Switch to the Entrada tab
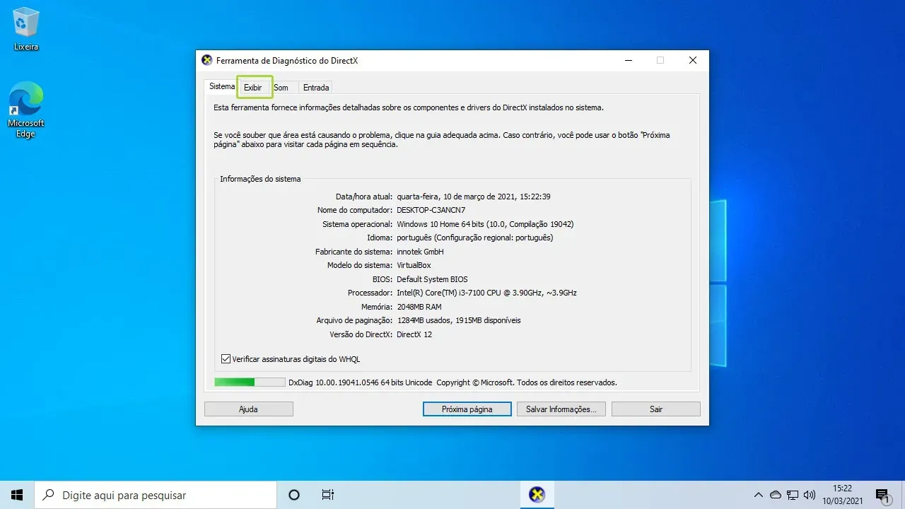 coord(316,88)
